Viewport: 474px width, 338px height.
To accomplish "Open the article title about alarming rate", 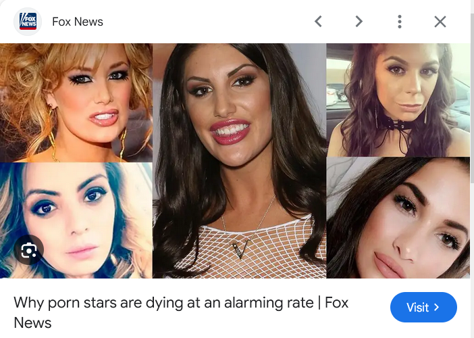I will pyautogui.click(x=181, y=312).
